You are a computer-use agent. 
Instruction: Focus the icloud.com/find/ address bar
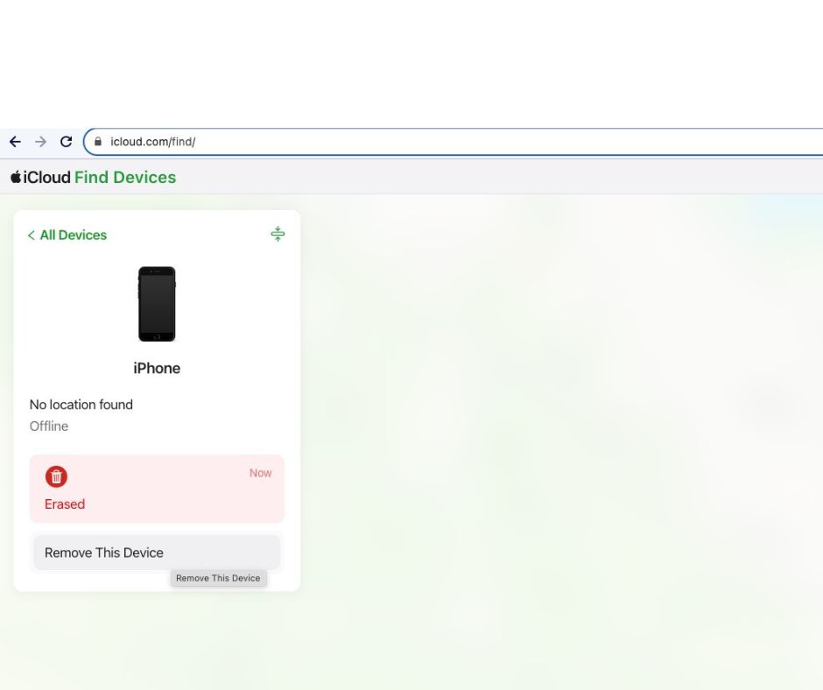pyautogui.click(x=454, y=142)
